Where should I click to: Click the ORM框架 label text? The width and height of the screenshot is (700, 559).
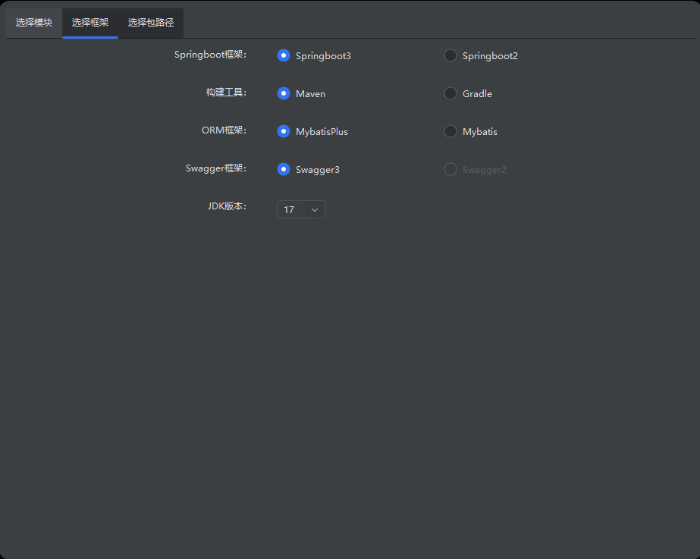pyautogui.click(x=224, y=130)
